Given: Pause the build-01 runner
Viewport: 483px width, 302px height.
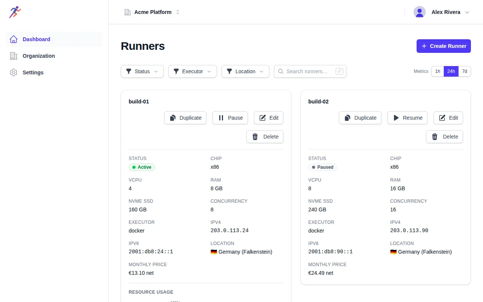Looking at the screenshot, I should [x=230, y=118].
